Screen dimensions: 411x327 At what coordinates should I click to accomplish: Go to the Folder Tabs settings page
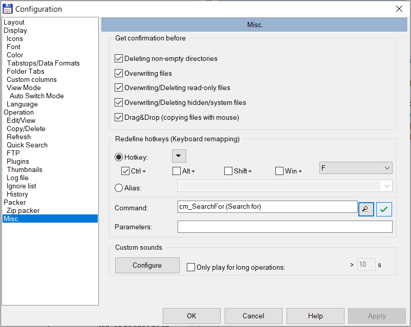coord(26,71)
